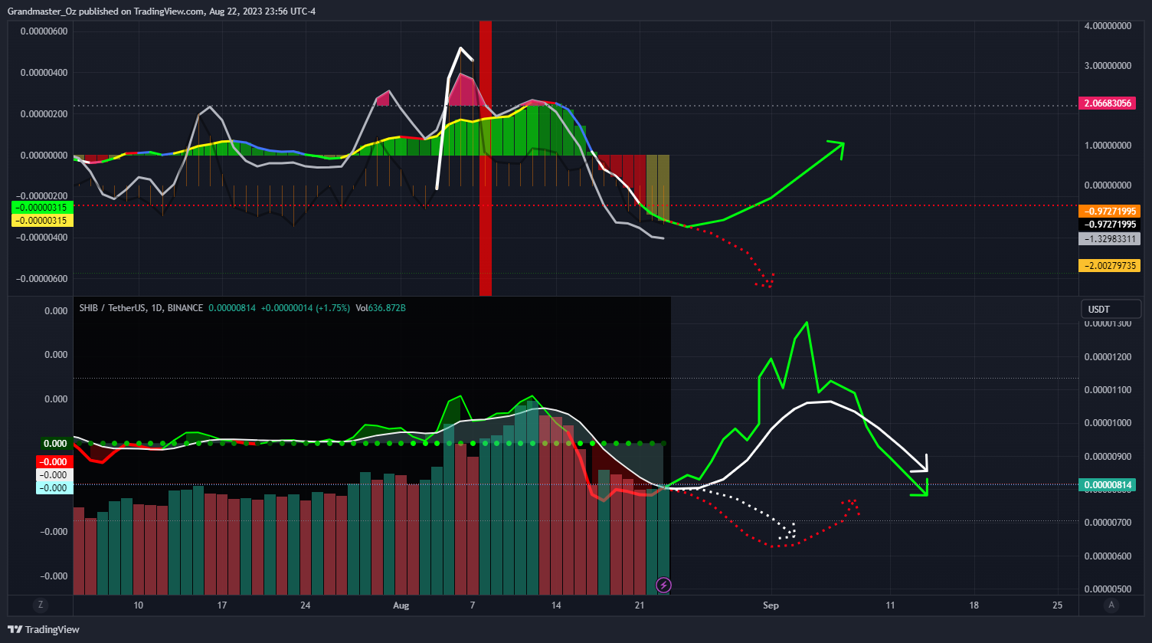Click the 1.00000000 right-axis value
Image resolution: width=1152 pixels, height=643 pixels.
(x=1108, y=145)
